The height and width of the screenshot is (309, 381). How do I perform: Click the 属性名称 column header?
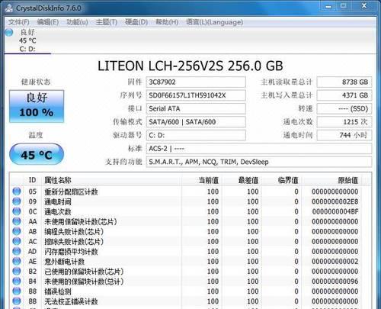click(x=58, y=181)
